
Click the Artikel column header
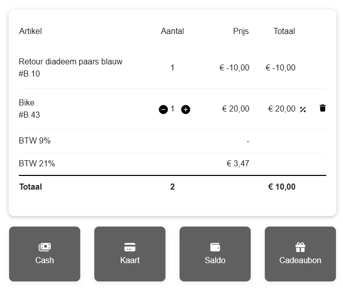point(30,31)
